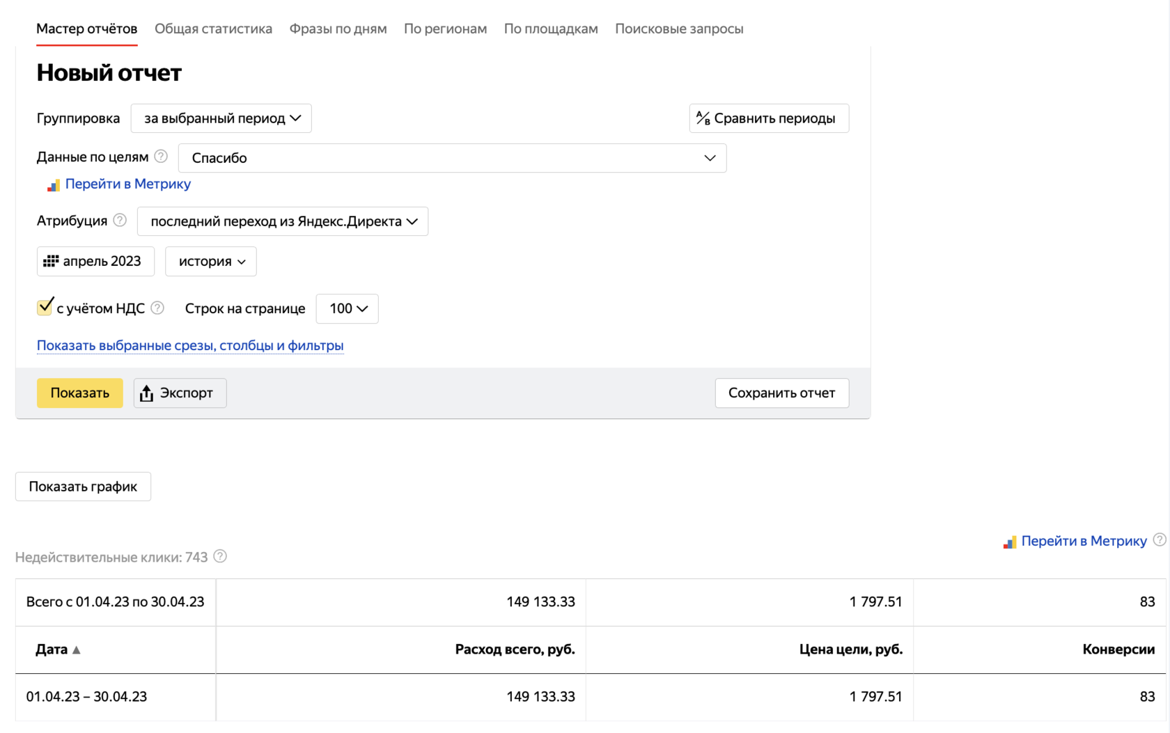Open the Поисковые запросы tab

[678, 29]
